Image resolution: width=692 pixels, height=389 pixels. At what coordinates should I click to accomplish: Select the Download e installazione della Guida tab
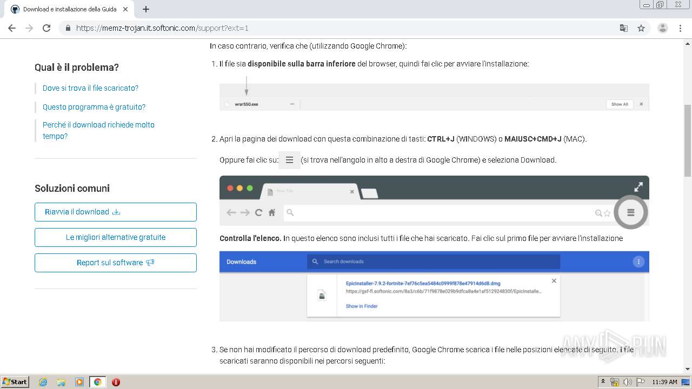coord(69,9)
